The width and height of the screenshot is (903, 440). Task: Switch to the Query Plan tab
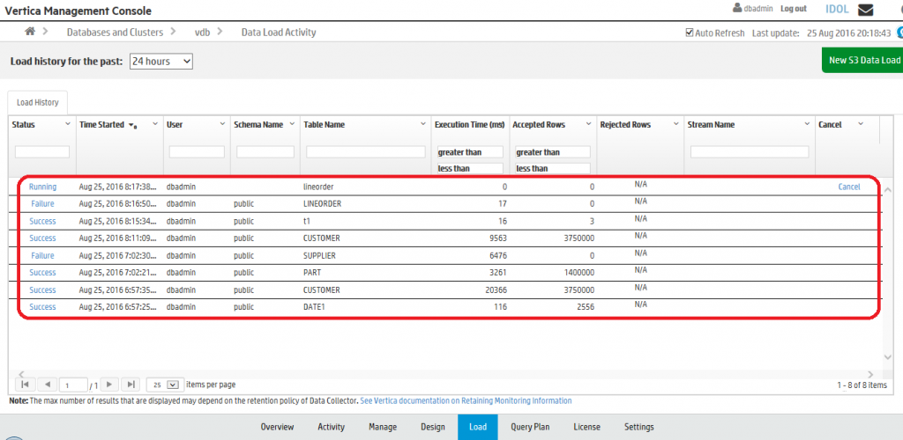pyautogui.click(x=530, y=427)
